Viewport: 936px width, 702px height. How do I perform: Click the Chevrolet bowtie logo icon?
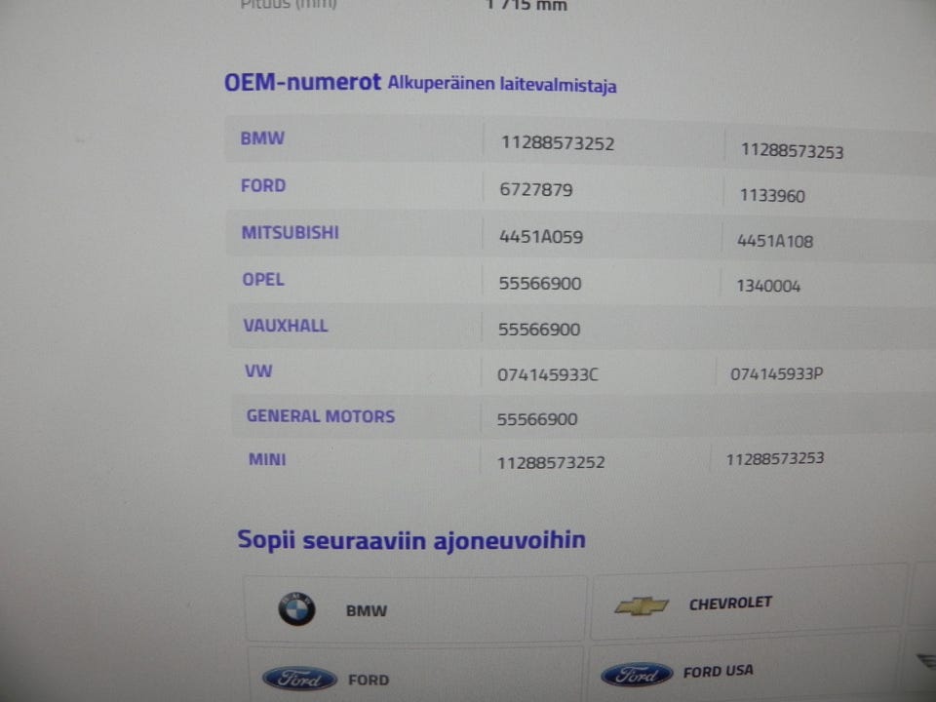pyautogui.click(x=642, y=605)
